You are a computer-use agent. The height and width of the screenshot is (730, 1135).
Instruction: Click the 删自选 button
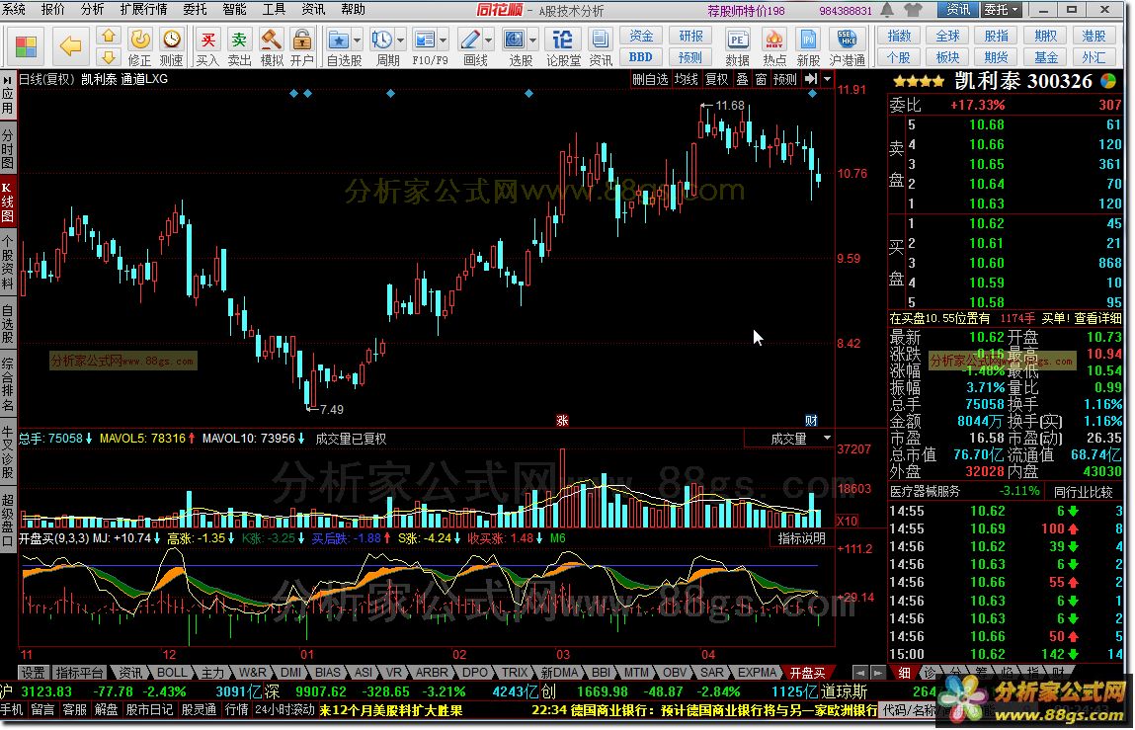pyautogui.click(x=650, y=79)
